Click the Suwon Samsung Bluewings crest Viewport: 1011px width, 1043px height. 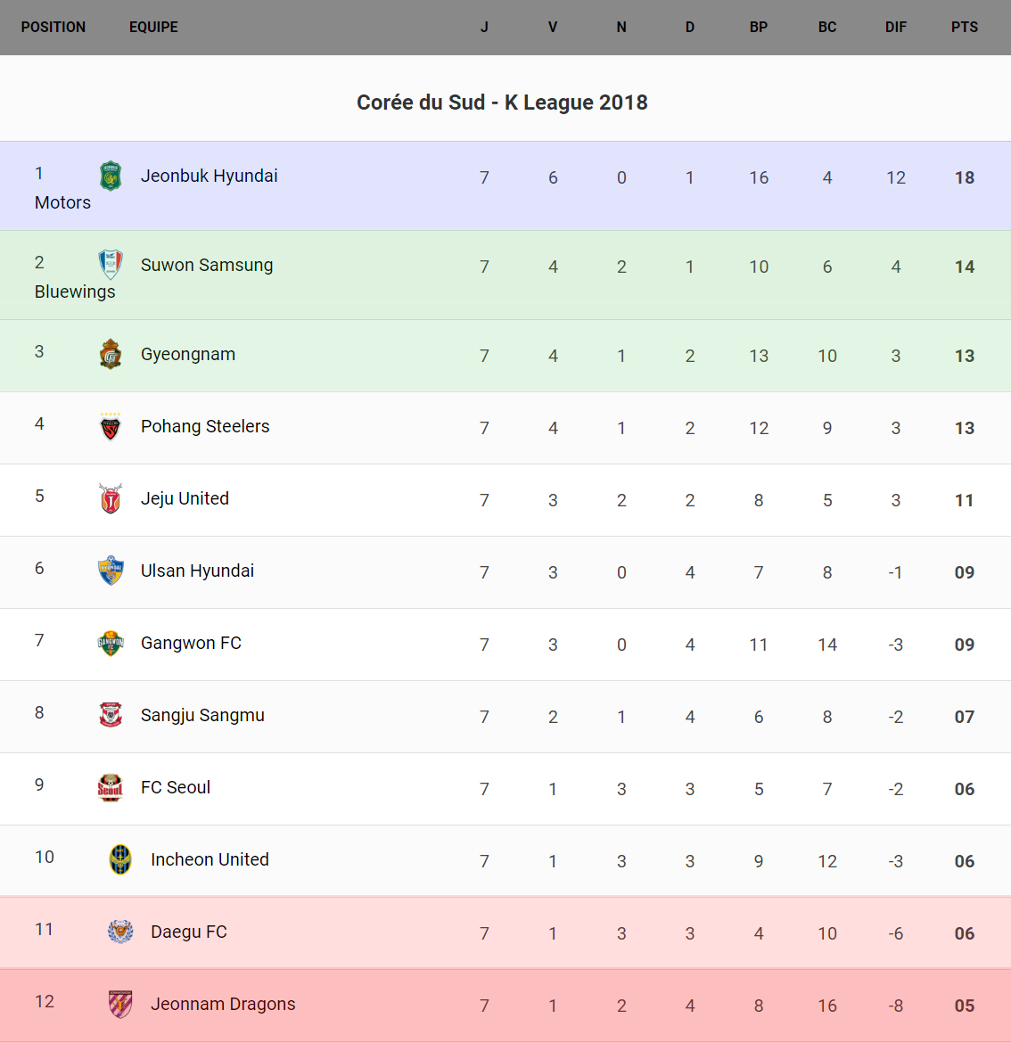(111, 265)
